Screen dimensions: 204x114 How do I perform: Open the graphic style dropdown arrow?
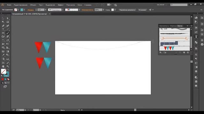[115, 10]
